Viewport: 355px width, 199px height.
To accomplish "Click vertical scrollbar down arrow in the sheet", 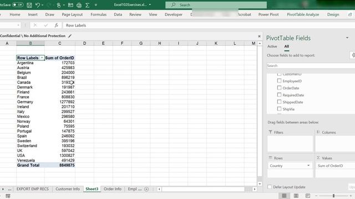I will pyautogui.click(x=260, y=184).
